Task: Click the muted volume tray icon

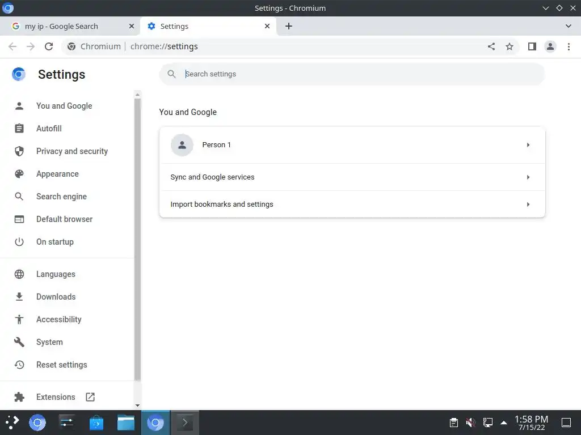Action: point(470,423)
